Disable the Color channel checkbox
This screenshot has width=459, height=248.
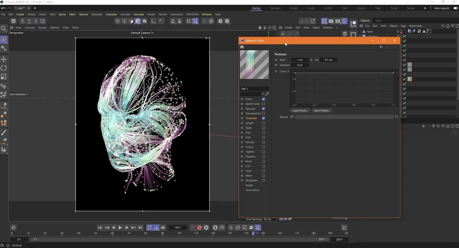click(264, 99)
